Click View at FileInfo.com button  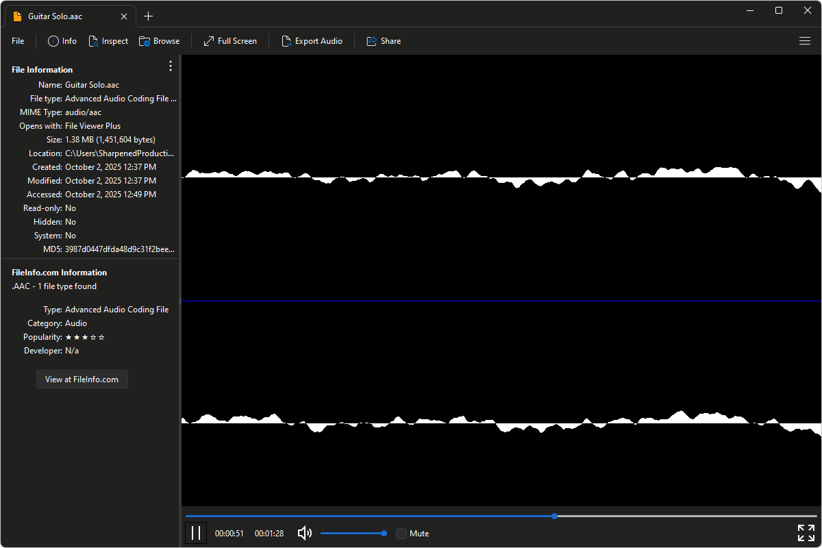click(82, 379)
